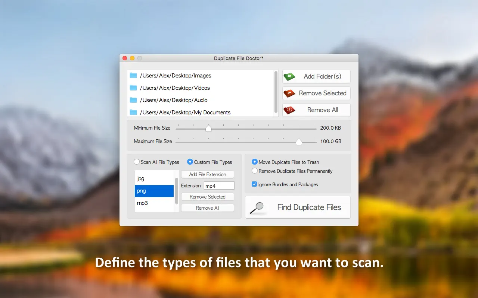Click the Minimum File Size slider handle
478x298 pixels.
[x=208, y=129]
